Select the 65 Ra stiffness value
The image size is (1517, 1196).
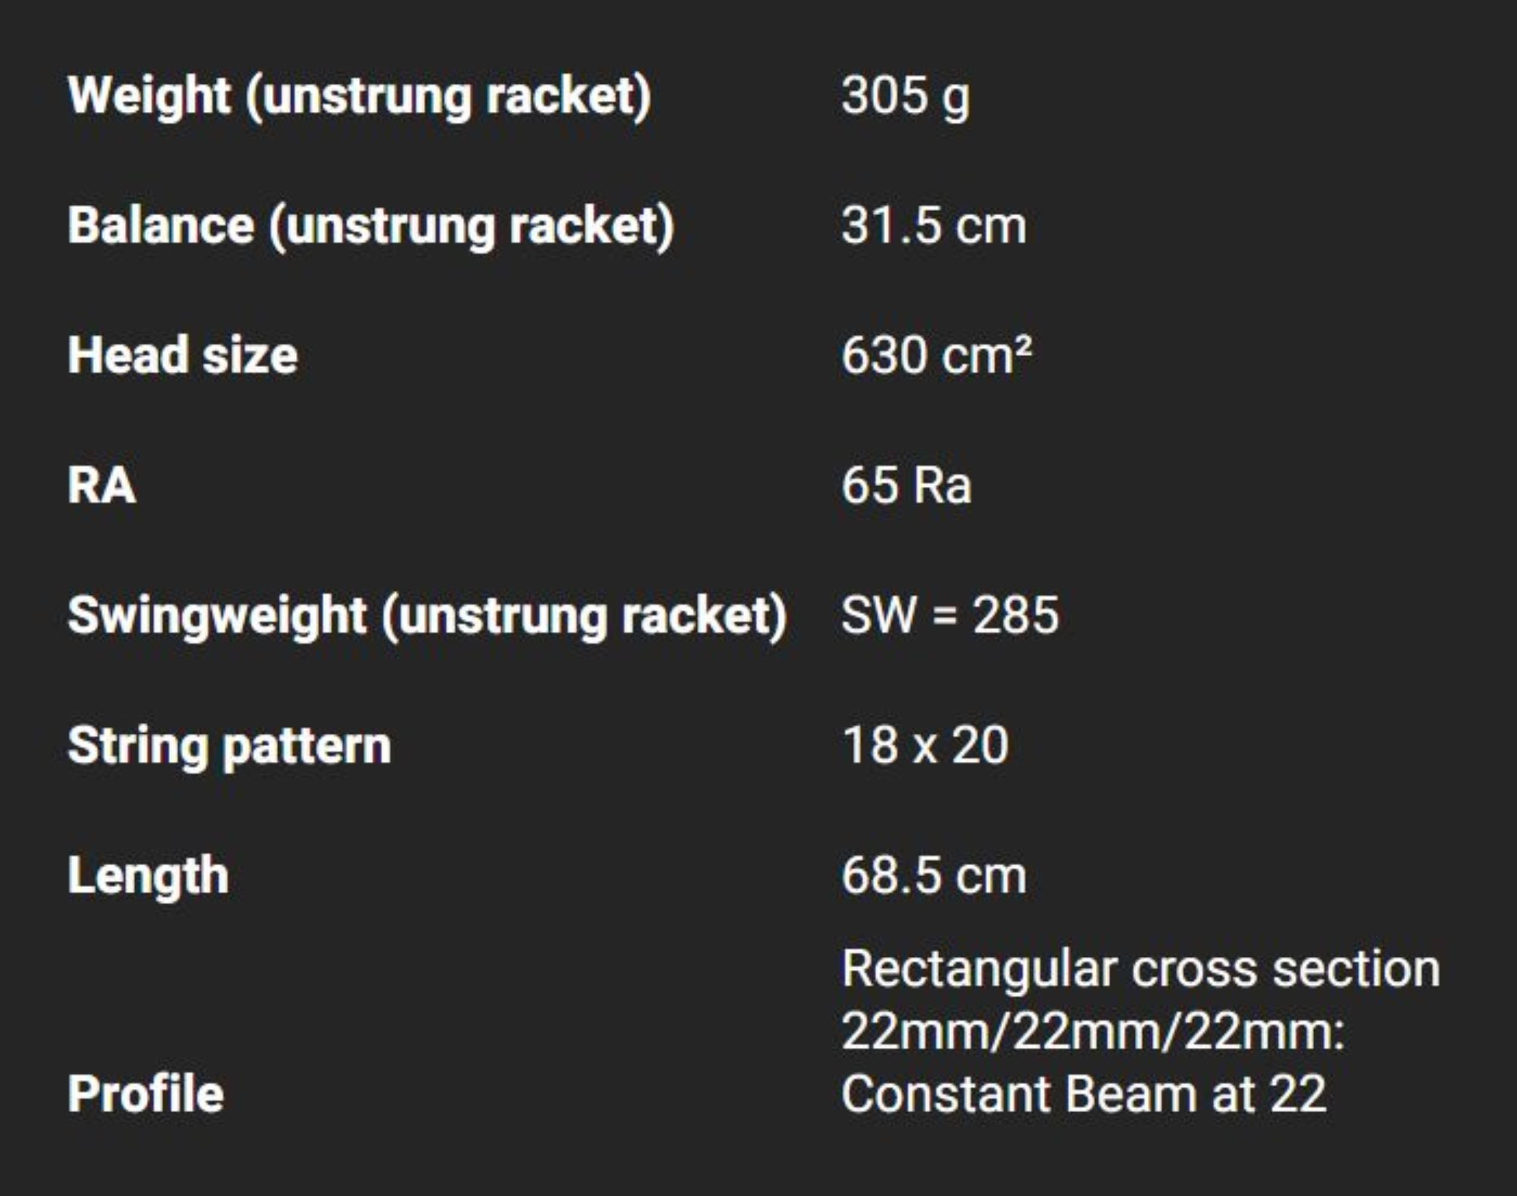point(906,485)
